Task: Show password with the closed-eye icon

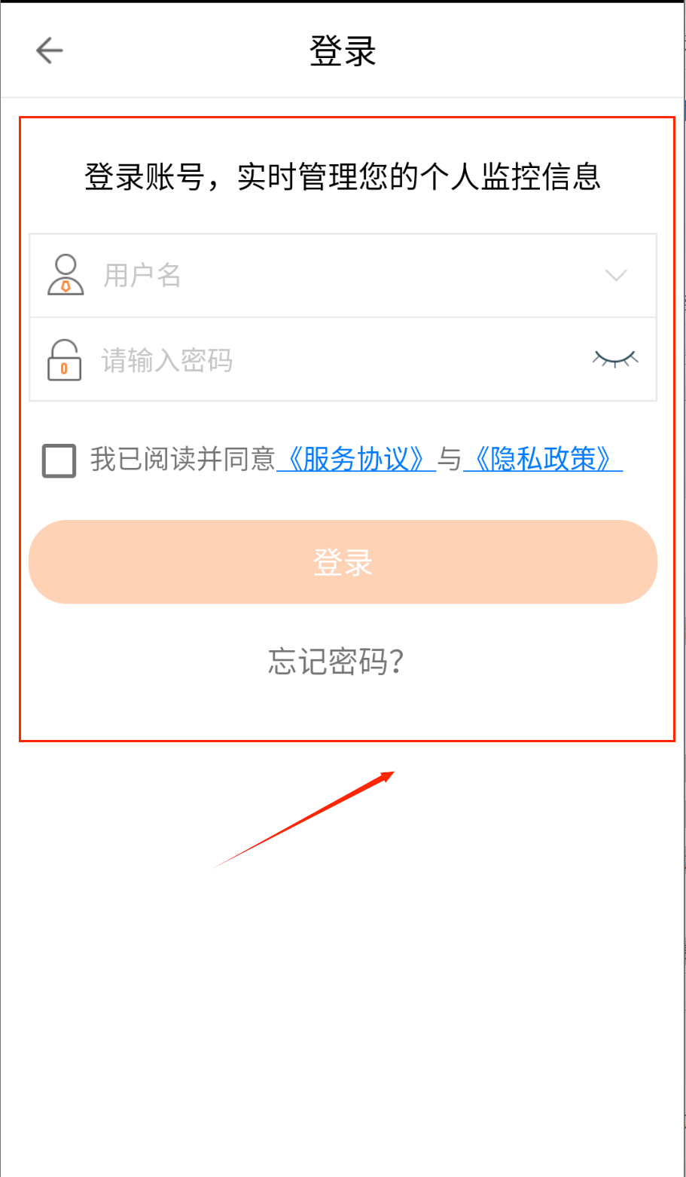Action: pyautogui.click(x=615, y=359)
